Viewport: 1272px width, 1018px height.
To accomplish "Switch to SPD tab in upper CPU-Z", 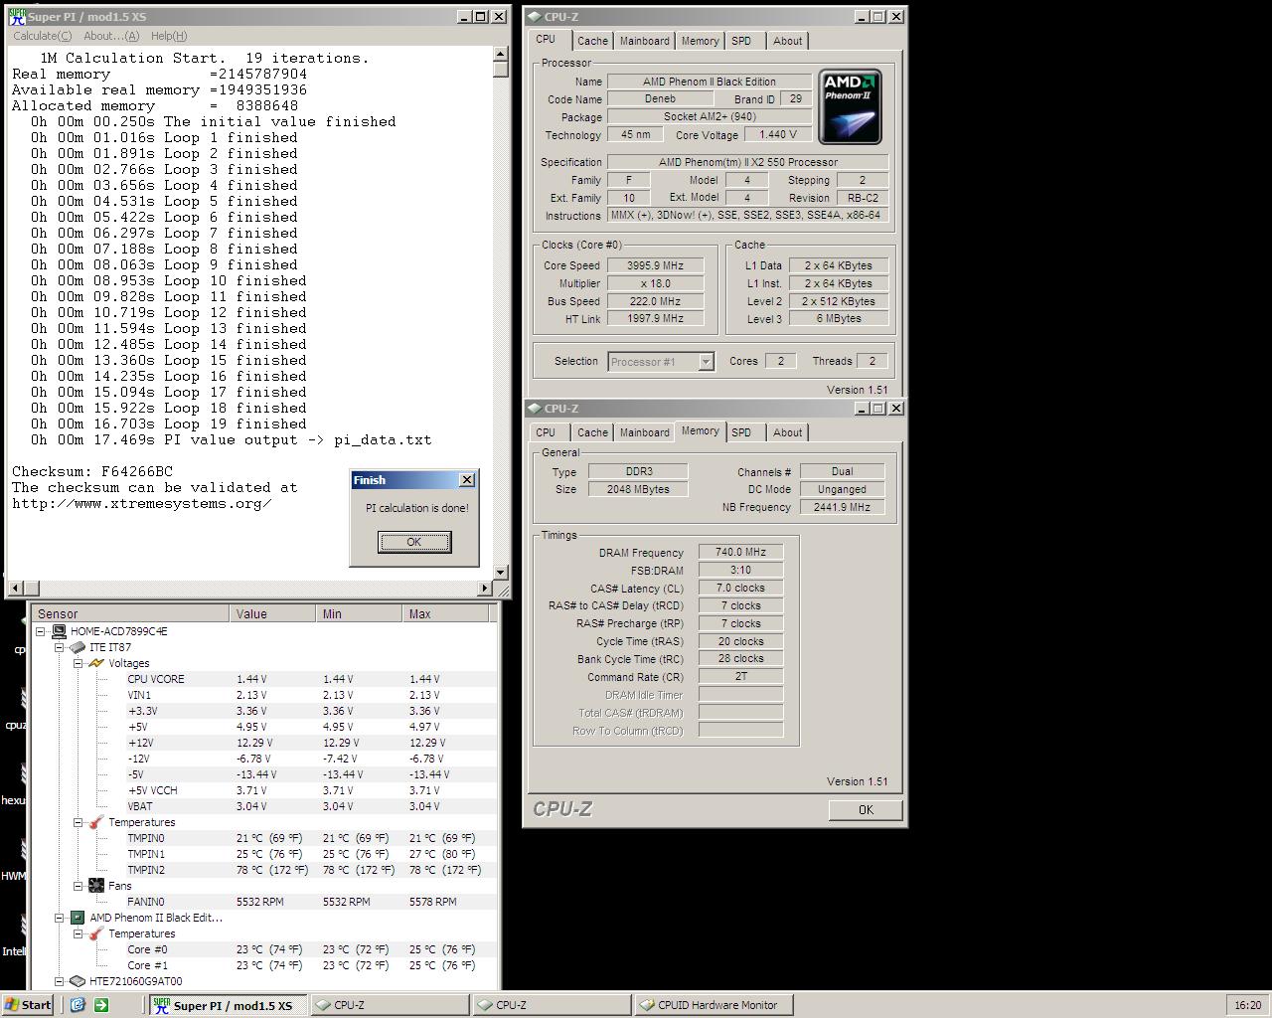I will 741,41.
